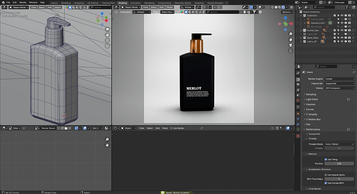Click pan hand in image editor panel
This screenshot has height=194, width=357.
coord(107,145)
